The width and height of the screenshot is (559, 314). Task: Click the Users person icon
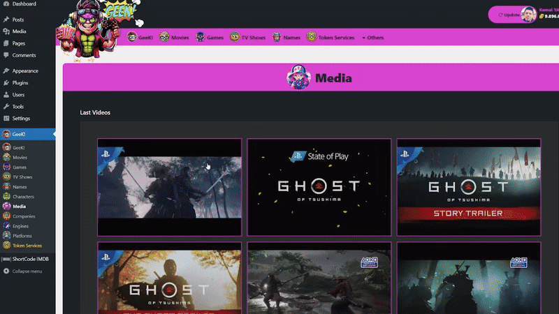click(6, 95)
